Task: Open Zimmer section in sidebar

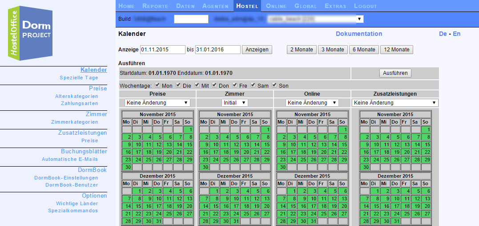Action: coord(96,114)
